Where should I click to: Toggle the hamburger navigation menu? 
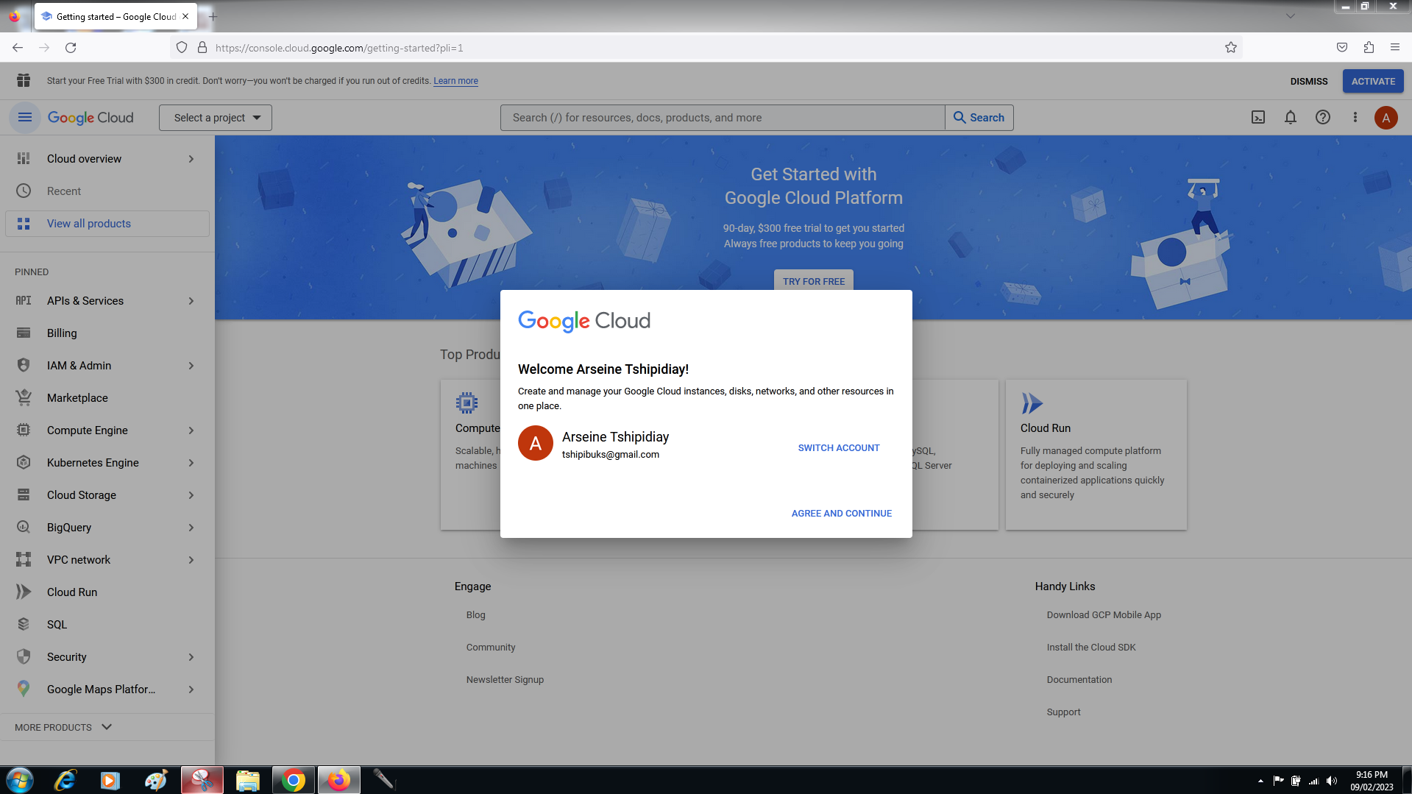pos(25,118)
